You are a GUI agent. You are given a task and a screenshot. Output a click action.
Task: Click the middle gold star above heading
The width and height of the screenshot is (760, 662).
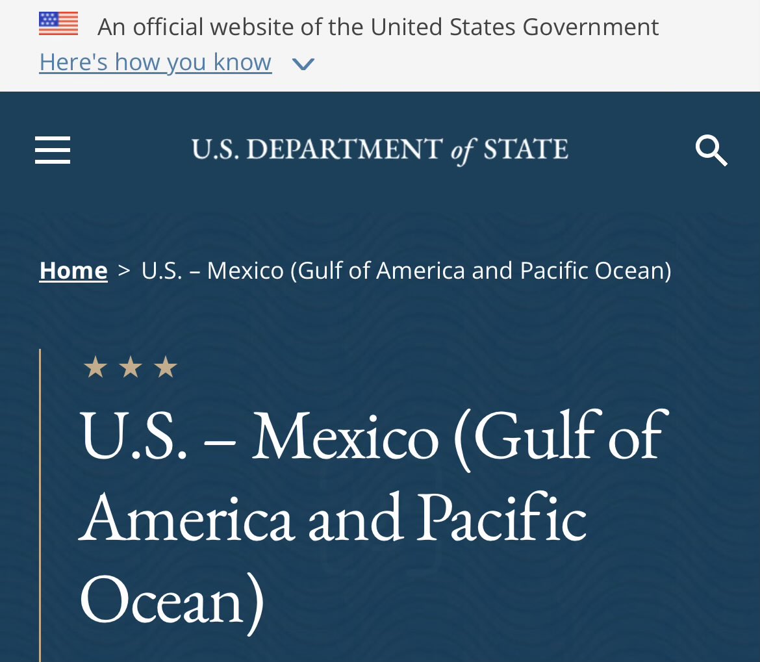[131, 367]
